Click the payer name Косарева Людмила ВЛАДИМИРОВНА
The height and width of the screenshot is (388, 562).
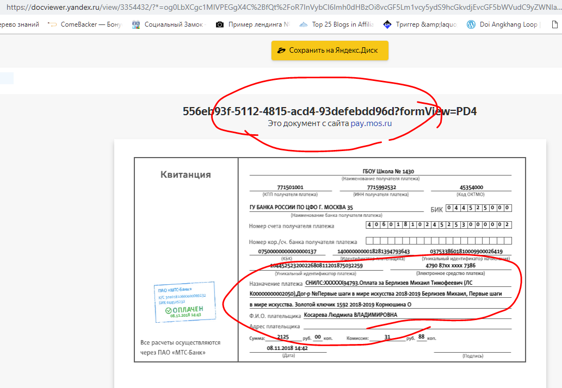click(x=350, y=315)
